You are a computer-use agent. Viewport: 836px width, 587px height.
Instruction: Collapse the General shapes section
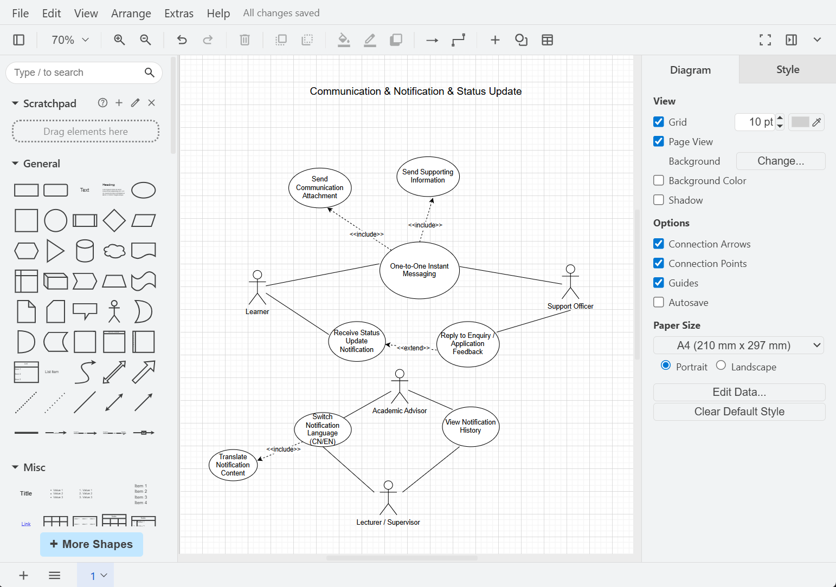click(x=15, y=164)
